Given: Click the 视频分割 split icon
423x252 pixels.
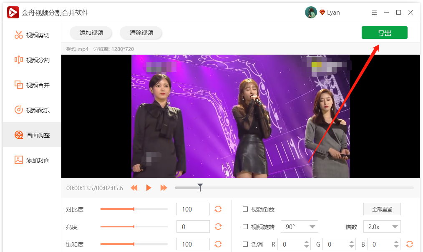Looking at the screenshot, I should pyautogui.click(x=19, y=60).
